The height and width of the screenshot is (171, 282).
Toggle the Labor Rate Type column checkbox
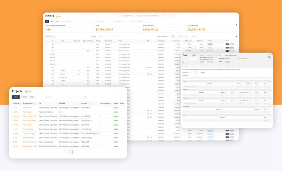tap(252, 84)
